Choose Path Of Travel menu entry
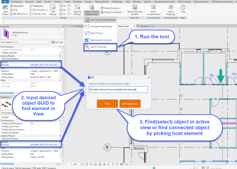 (100, 33)
